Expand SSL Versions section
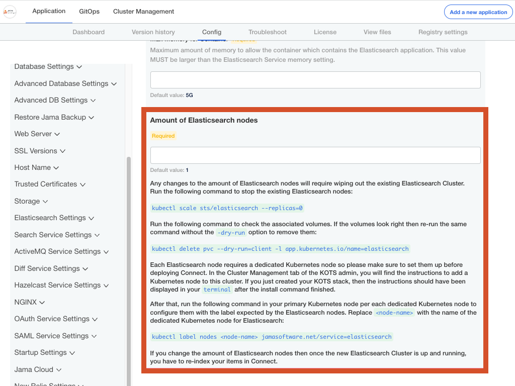 [x=40, y=151]
